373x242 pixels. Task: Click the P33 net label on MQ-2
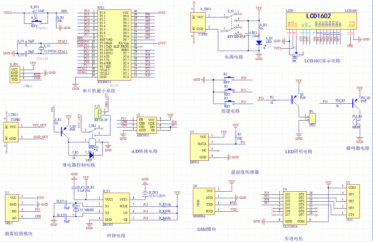38,209
